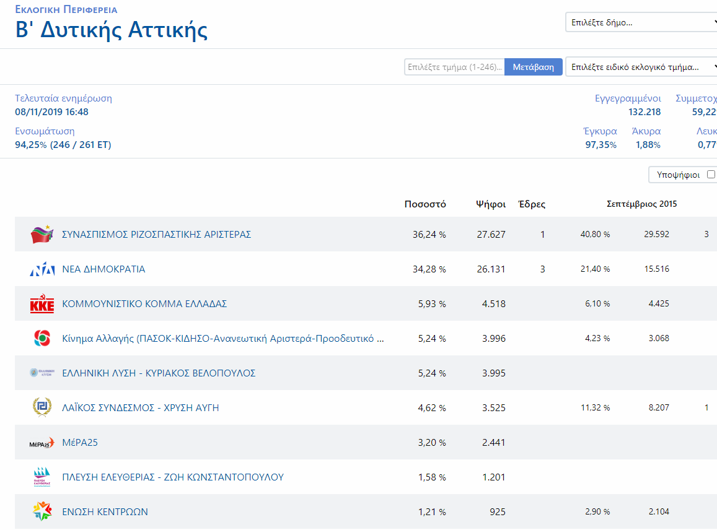Open the Επιλέξτε ειδικό εκλογικό τμήμα dropdown
717x530 pixels.
(x=641, y=67)
